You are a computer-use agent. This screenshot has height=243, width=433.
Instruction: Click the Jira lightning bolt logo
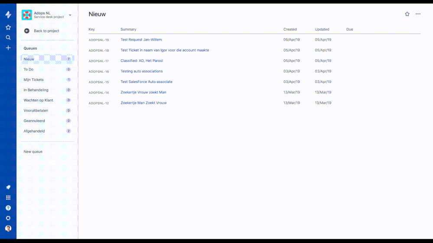pos(8,15)
